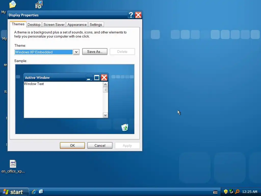
Task: Click the 'Theme:' label
Action: coord(20,45)
